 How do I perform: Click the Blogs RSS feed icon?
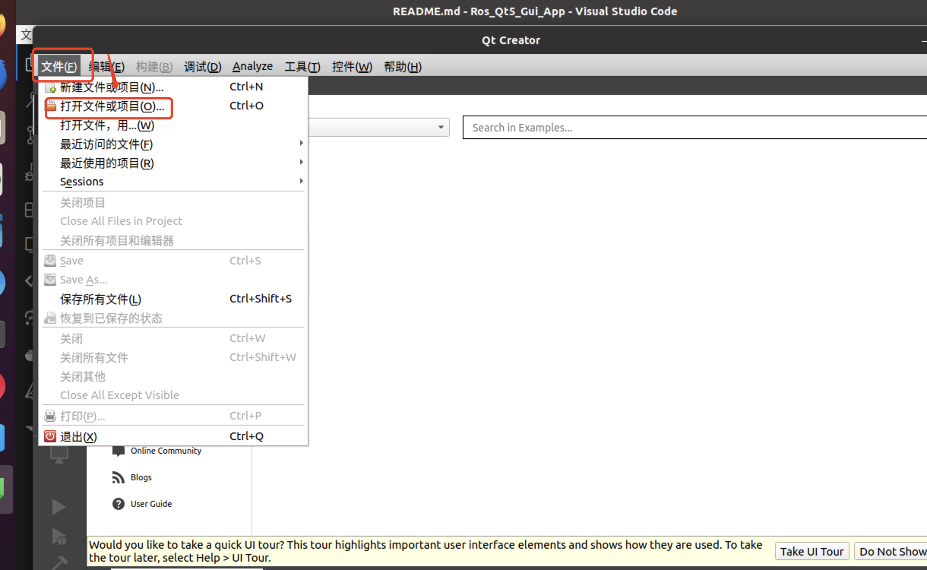(x=118, y=477)
